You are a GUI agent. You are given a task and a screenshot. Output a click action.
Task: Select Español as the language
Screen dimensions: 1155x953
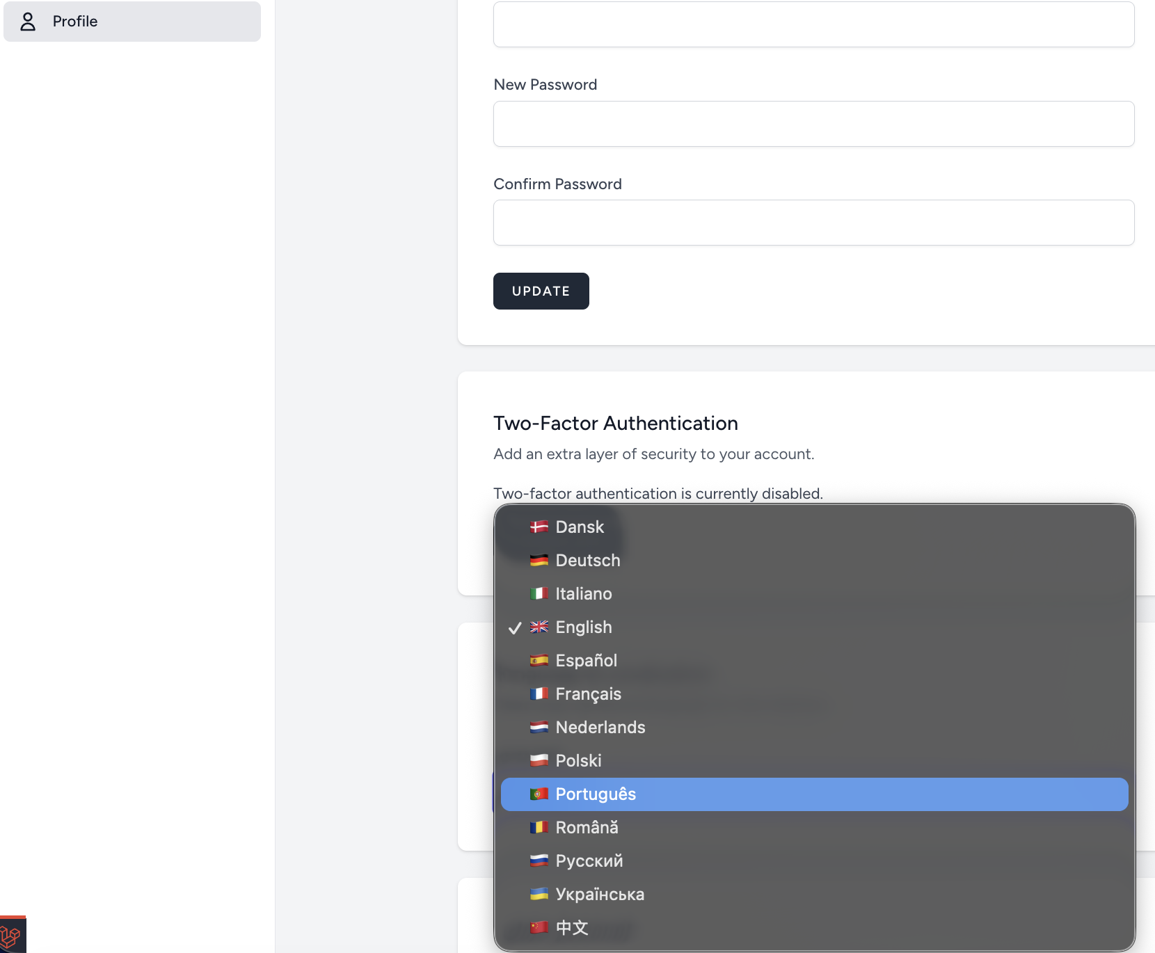(586, 660)
